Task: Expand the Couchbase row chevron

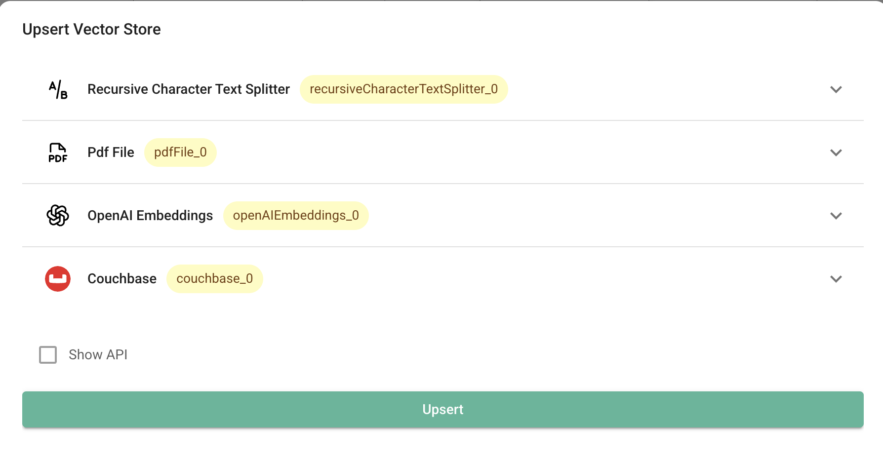Action: (x=836, y=279)
